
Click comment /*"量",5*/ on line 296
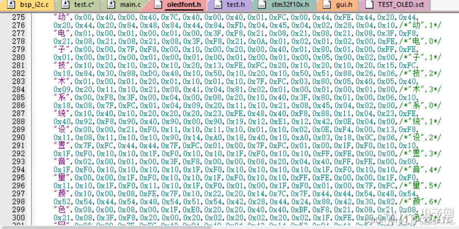(x=419, y=185)
